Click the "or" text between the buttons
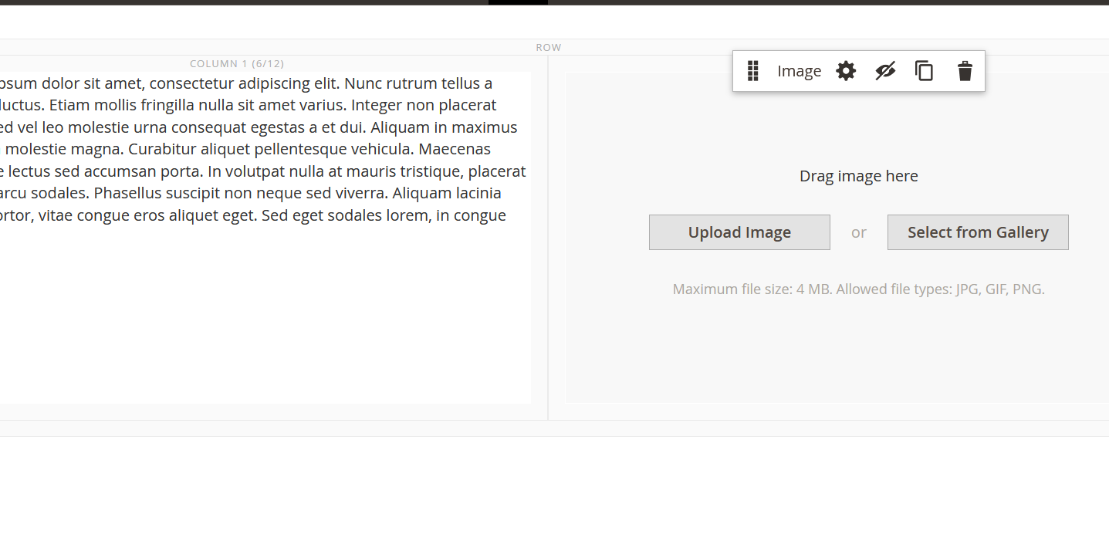The height and width of the screenshot is (548, 1109). tap(858, 232)
